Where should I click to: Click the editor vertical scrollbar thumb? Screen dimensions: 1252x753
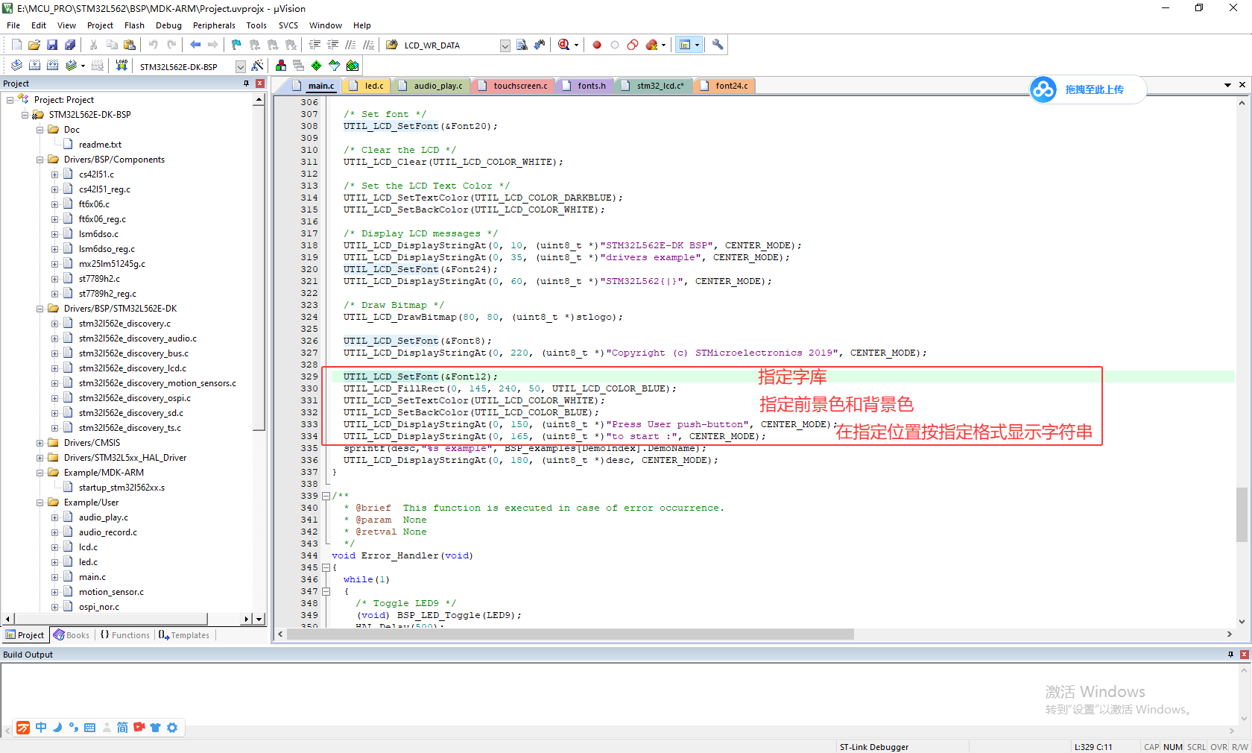coord(1242,514)
